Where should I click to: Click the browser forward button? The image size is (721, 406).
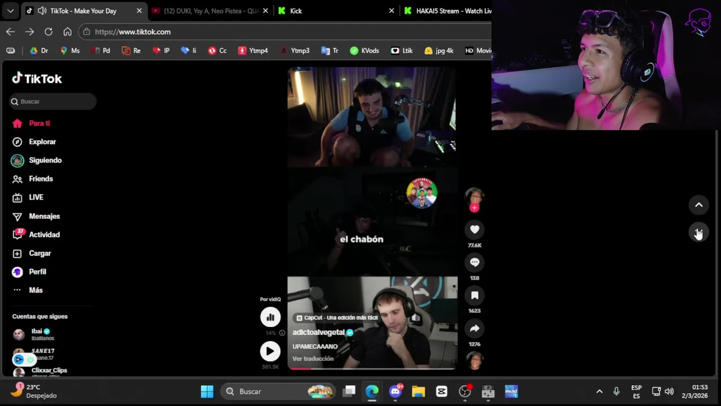coord(29,32)
